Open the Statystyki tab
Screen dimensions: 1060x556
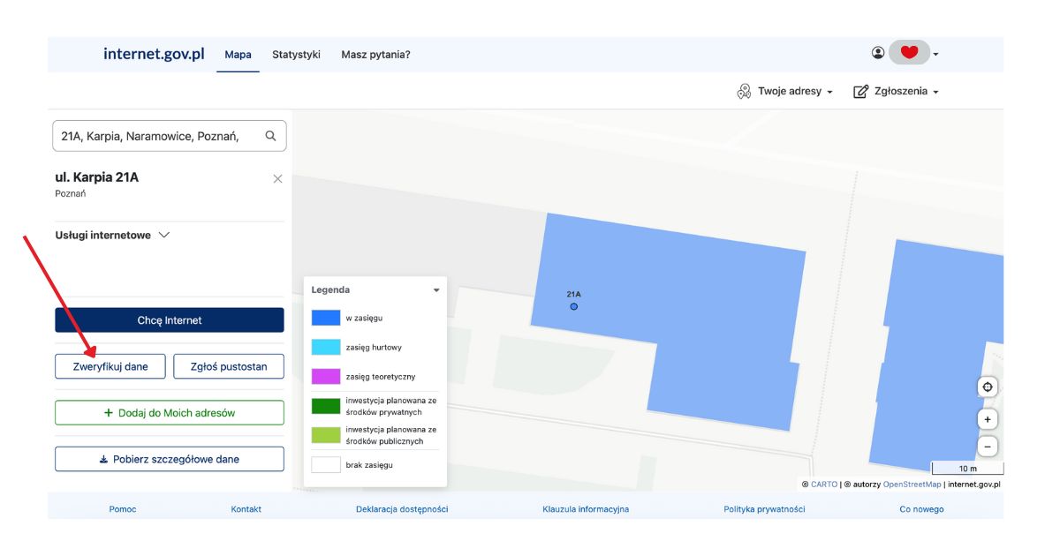pos(296,55)
